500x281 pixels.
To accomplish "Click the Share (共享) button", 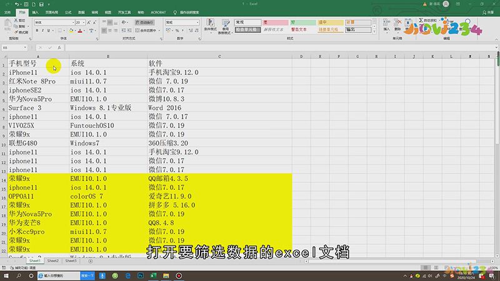I will click(488, 12).
